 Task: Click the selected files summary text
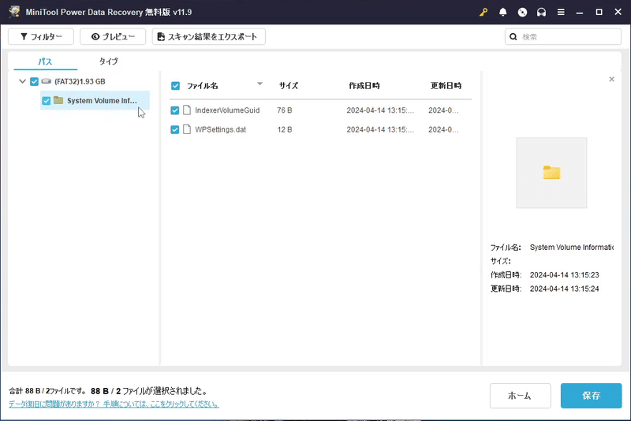click(149, 391)
